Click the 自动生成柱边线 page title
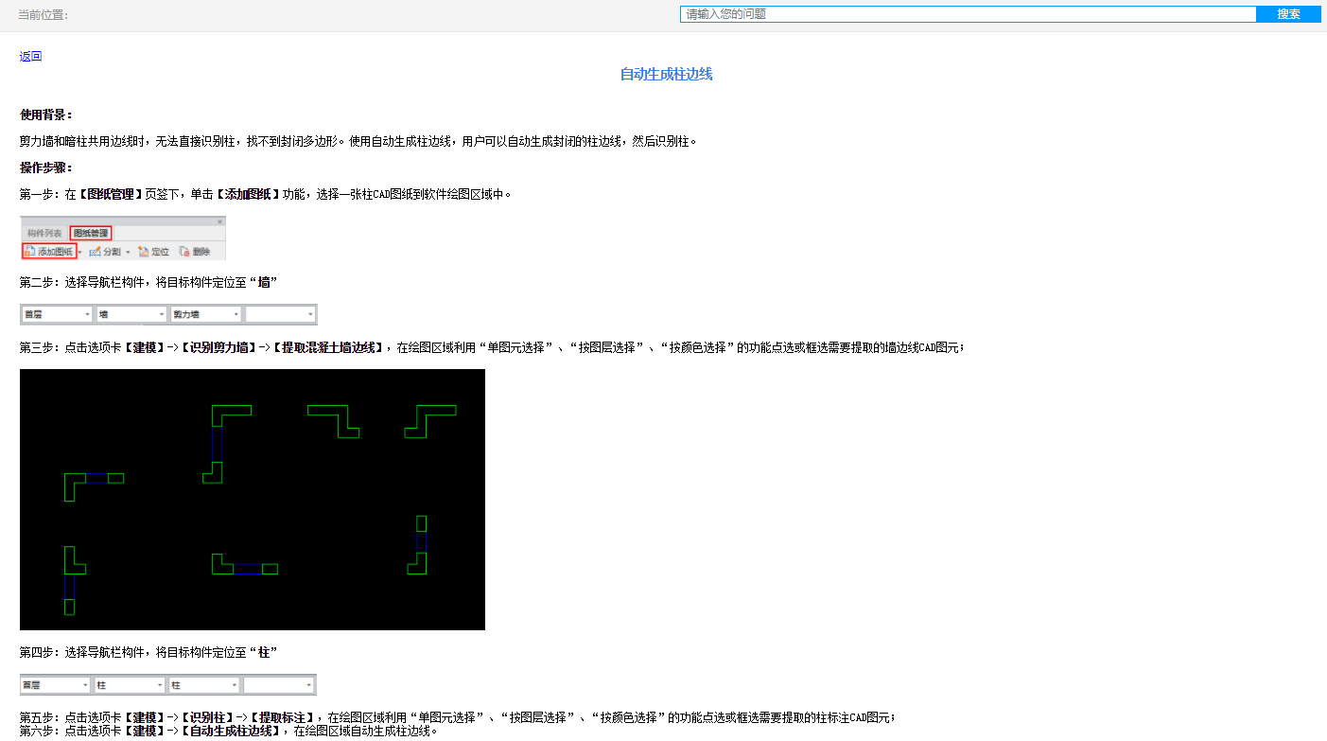This screenshot has width=1327, height=741. coord(666,74)
